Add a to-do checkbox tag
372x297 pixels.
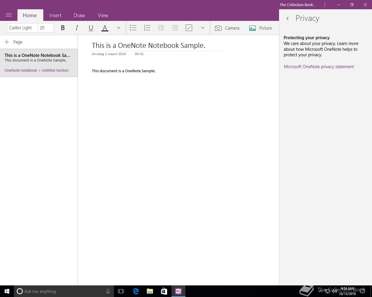tap(189, 28)
